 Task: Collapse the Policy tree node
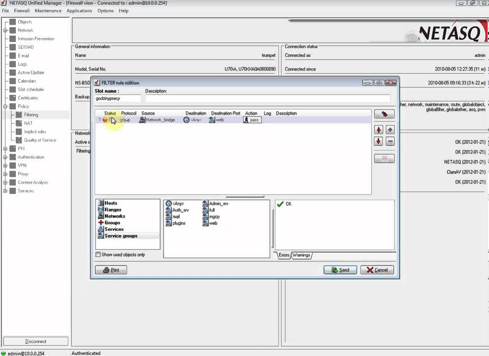[x=5, y=106]
